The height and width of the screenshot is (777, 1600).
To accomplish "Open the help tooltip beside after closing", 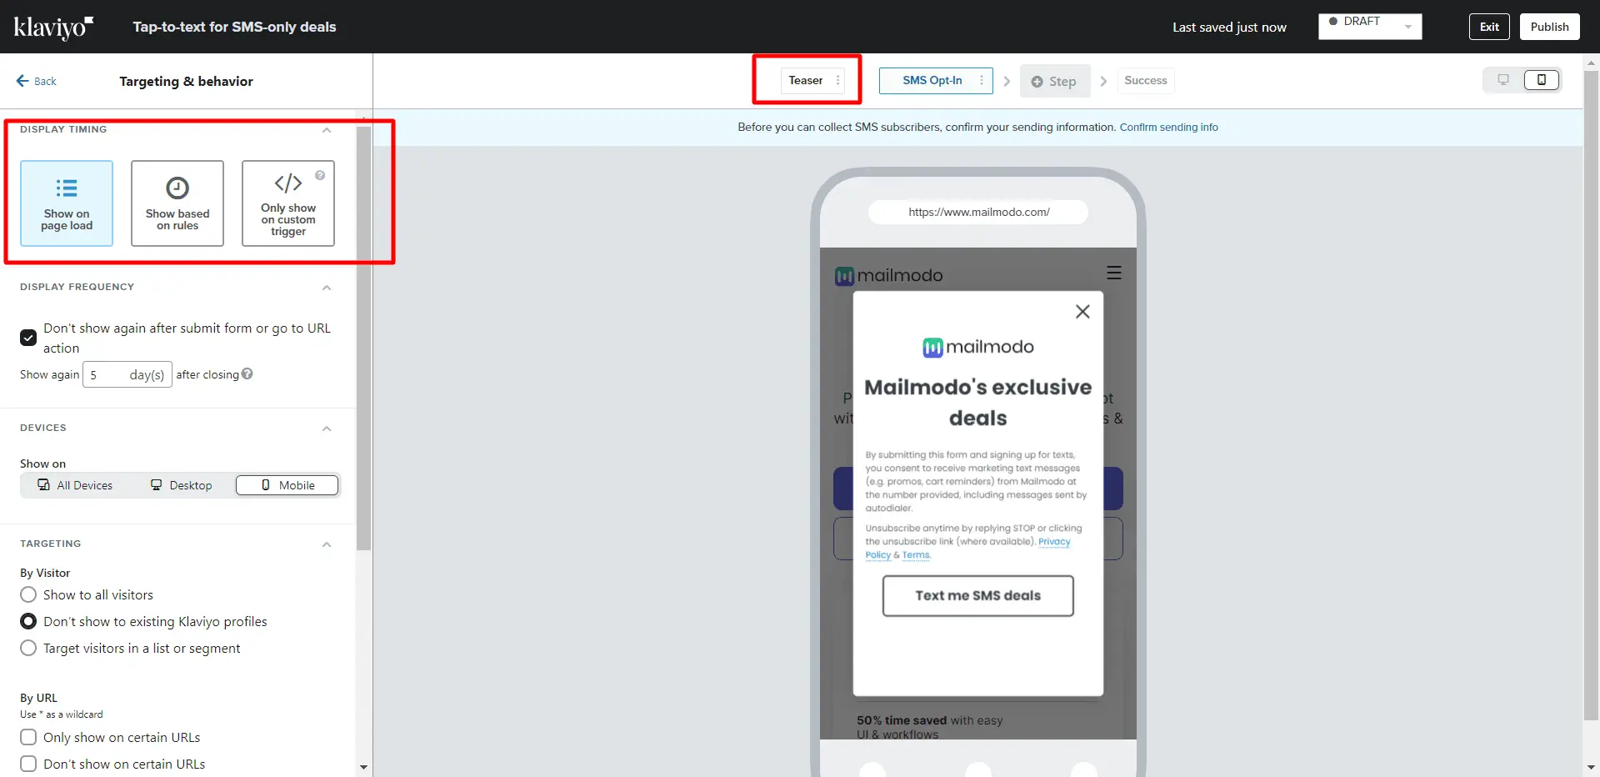I will tap(247, 374).
